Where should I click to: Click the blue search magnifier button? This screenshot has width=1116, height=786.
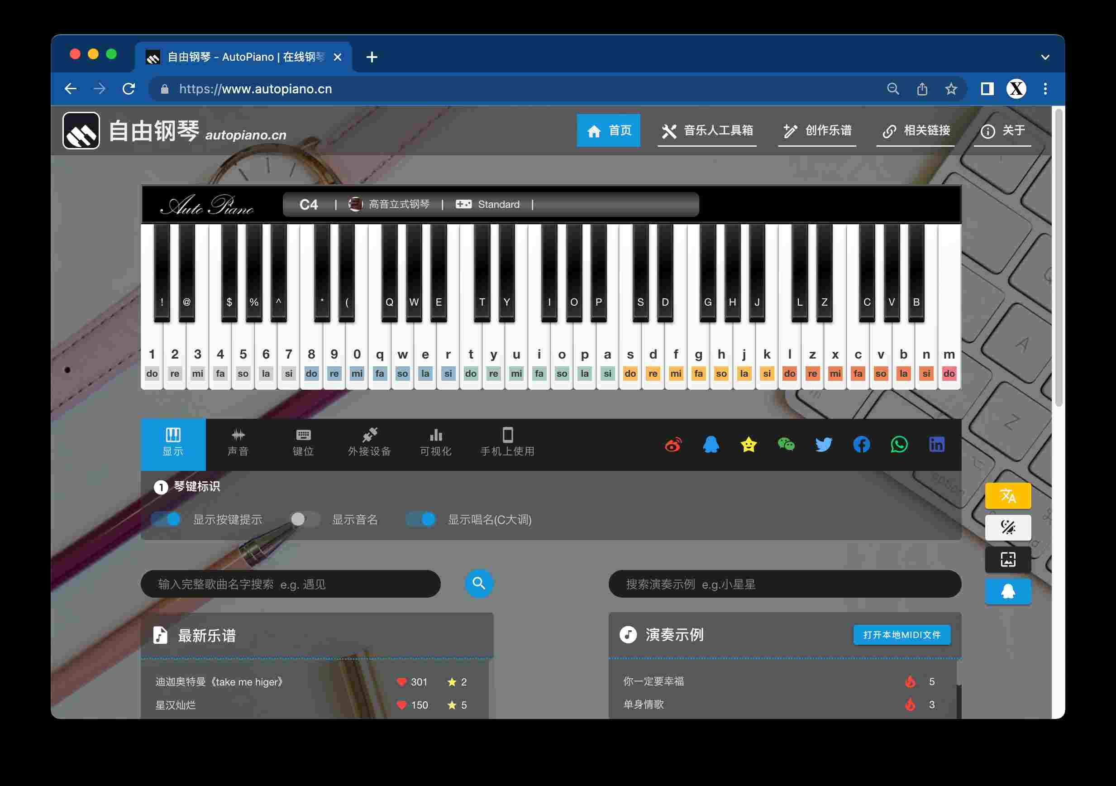(479, 583)
